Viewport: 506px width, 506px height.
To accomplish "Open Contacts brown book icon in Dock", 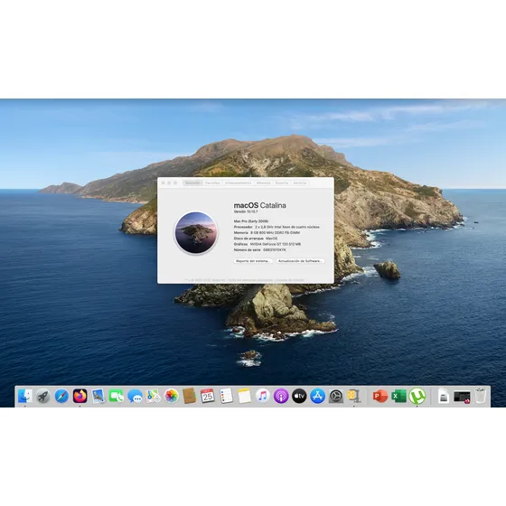I will coord(190,396).
